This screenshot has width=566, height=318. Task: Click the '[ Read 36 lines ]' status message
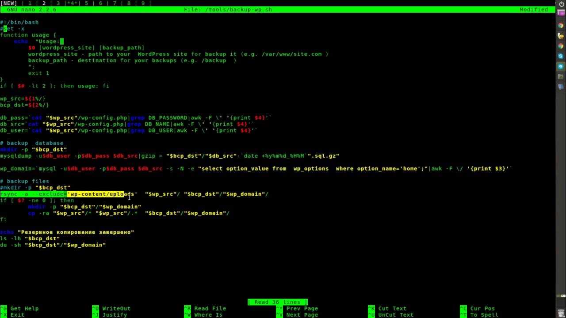278,302
